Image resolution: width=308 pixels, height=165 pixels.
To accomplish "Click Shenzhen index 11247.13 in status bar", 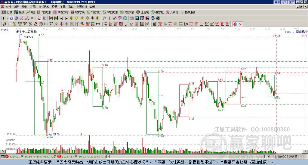I will [67, 157].
